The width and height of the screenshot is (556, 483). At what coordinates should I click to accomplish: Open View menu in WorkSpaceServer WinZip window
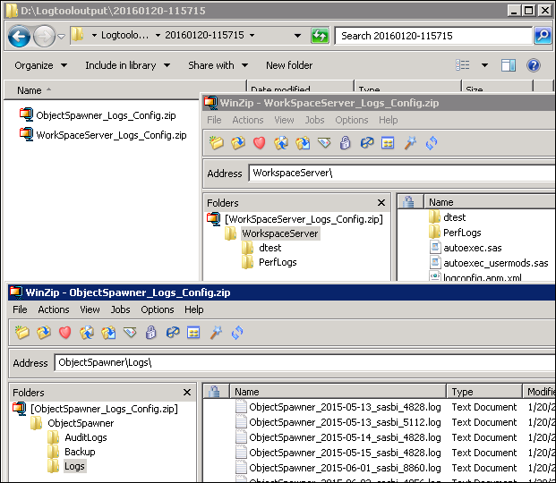pos(284,120)
